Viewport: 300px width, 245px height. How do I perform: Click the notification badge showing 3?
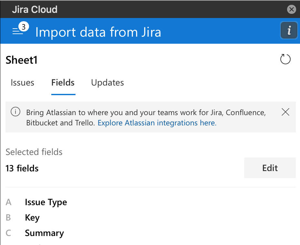[24, 27]
